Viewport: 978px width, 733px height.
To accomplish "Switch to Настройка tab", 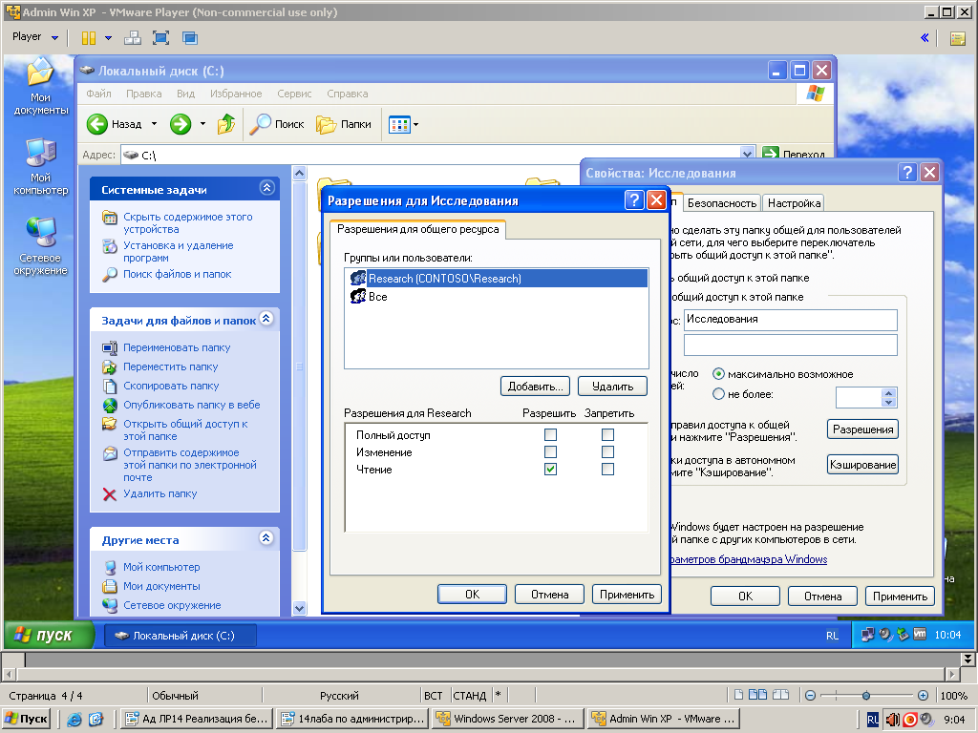I will pyautogui.click(x=794, y=203).
